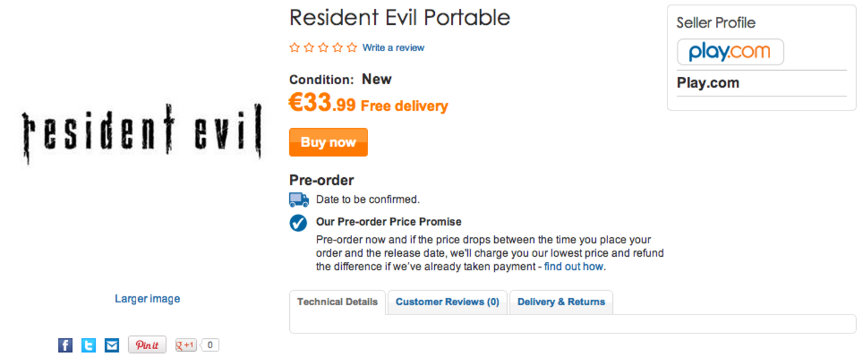Share product via Twitter icon
863x357 pixels.
coord(88,346)
